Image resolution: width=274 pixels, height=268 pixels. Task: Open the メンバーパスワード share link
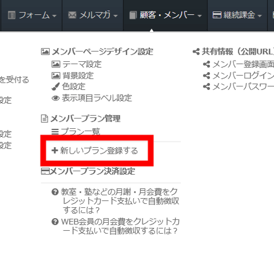(243, 86)
